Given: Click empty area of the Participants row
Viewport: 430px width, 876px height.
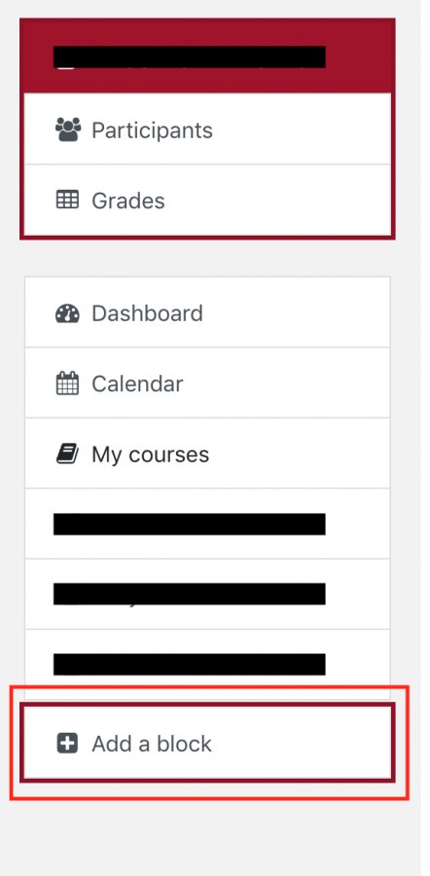Looking at the screenshot, I should tap(302, 129).
